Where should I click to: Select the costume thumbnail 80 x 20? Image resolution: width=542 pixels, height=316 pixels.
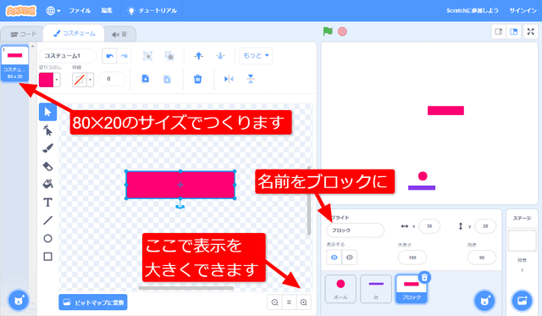[x=15, y=64]
